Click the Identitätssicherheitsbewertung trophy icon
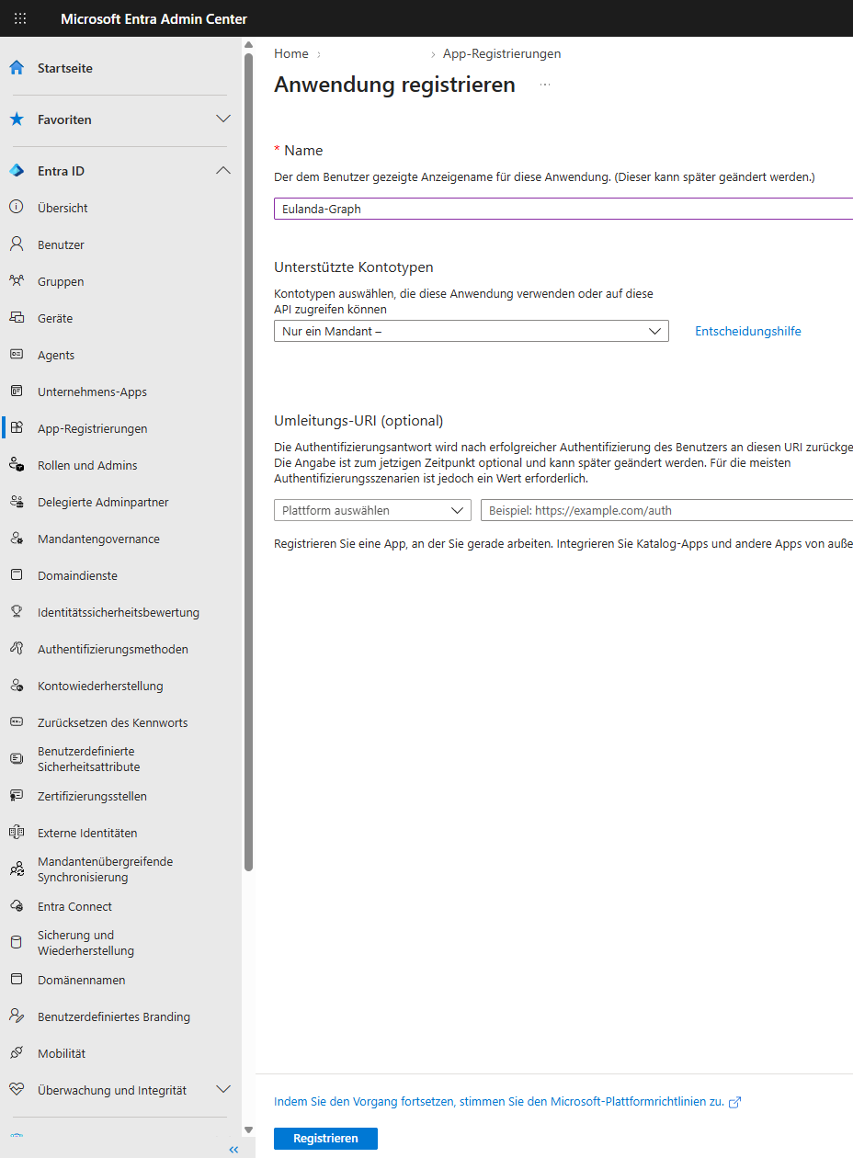Image resolution: width=853 pixels, height=1158 pixels. (x=17, y=612)
